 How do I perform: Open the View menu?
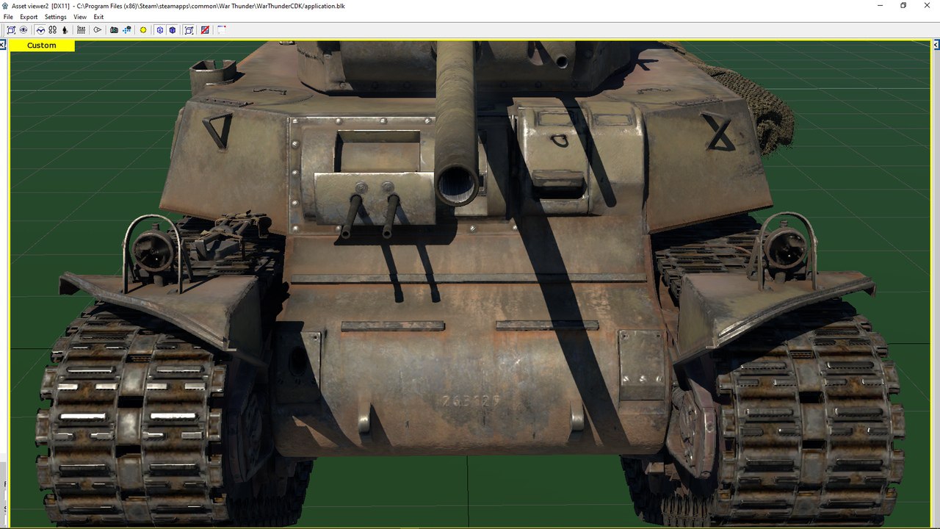pos(80,17)
